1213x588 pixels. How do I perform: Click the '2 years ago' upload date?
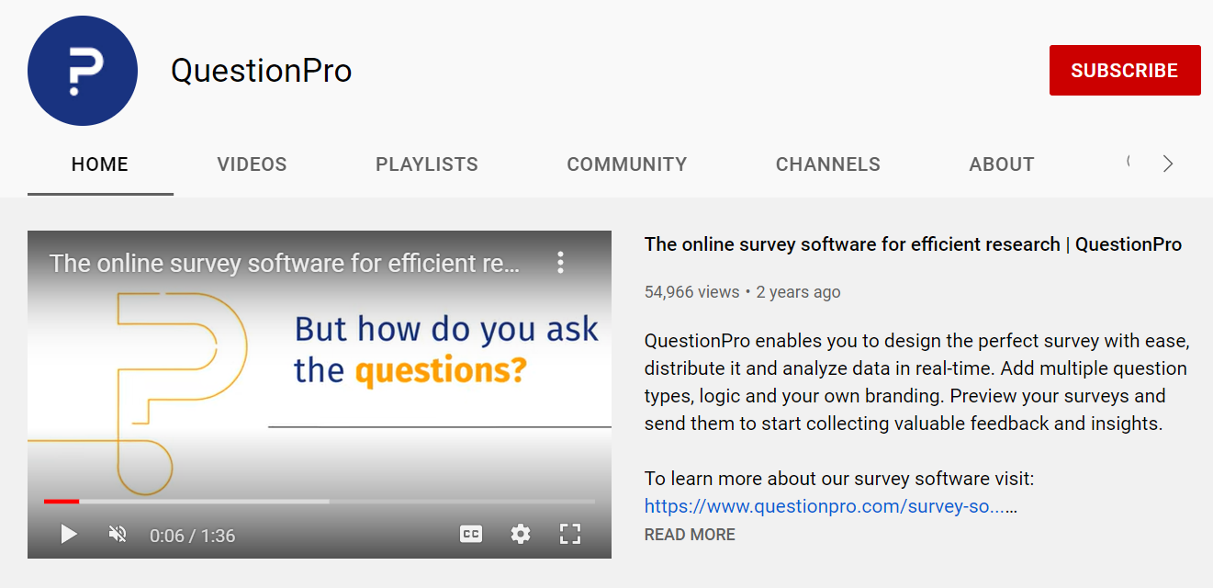pyautogui.click(x=798, y=292)
